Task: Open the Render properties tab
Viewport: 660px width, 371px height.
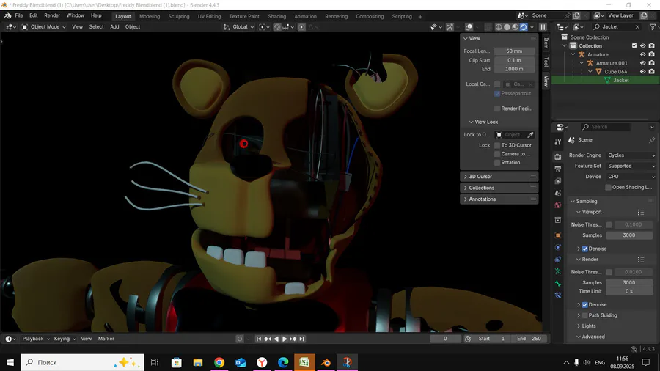Action: pos(558,156)
